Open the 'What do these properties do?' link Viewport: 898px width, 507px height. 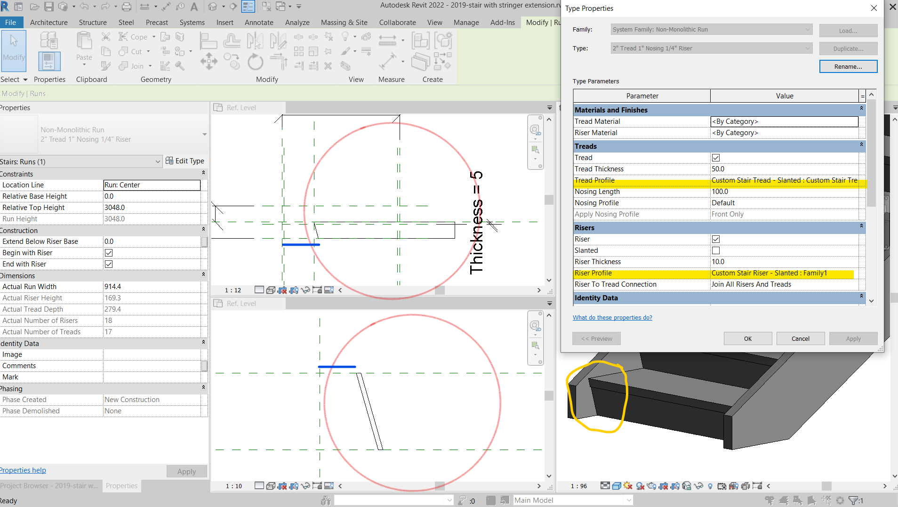(x=612, y=317)
